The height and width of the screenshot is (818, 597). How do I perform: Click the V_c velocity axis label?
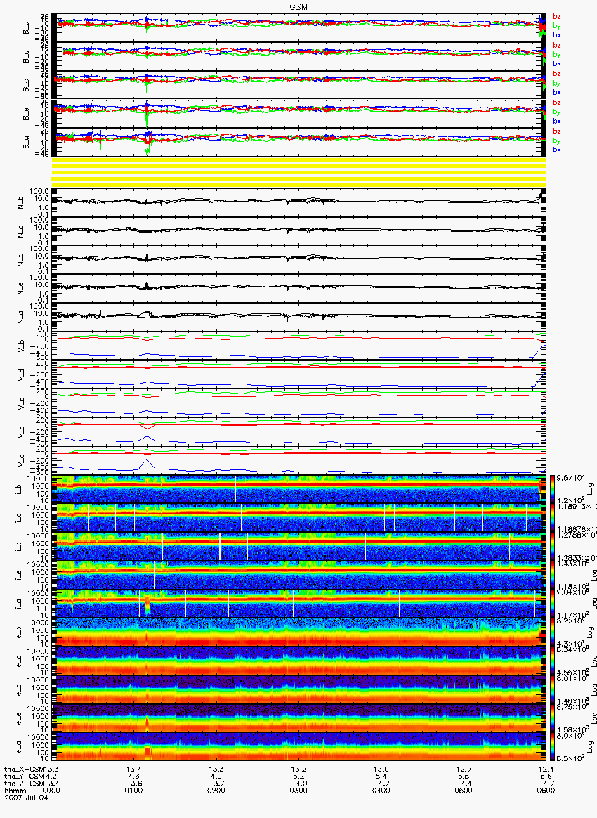pos(21,404)
